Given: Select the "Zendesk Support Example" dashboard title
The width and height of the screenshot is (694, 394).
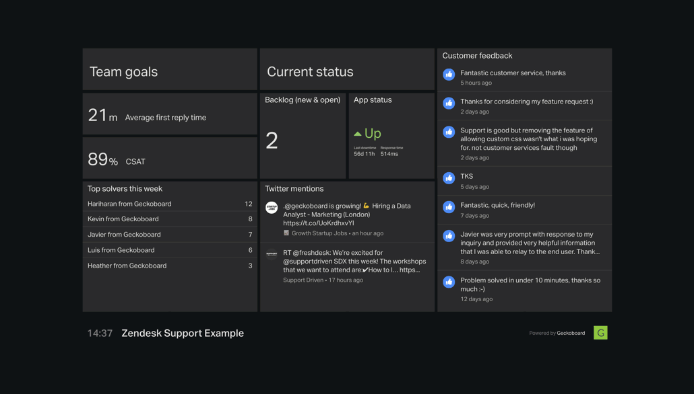Looking at the screenshot, I should (x=183, y=333).
